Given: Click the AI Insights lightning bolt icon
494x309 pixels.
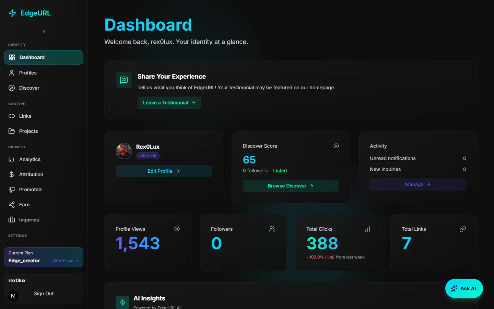Looking at the screenshot, I should tap(122, 302).
